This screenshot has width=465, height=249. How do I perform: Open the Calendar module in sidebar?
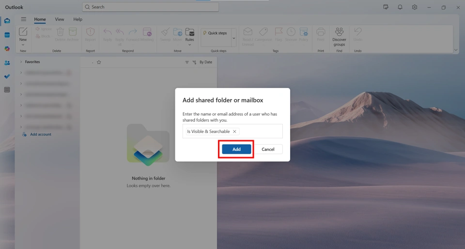[x=7, y=35]
